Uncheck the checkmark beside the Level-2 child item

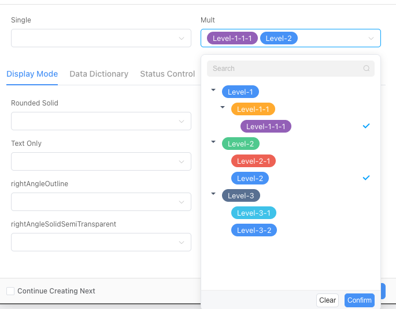coord(365,178)
